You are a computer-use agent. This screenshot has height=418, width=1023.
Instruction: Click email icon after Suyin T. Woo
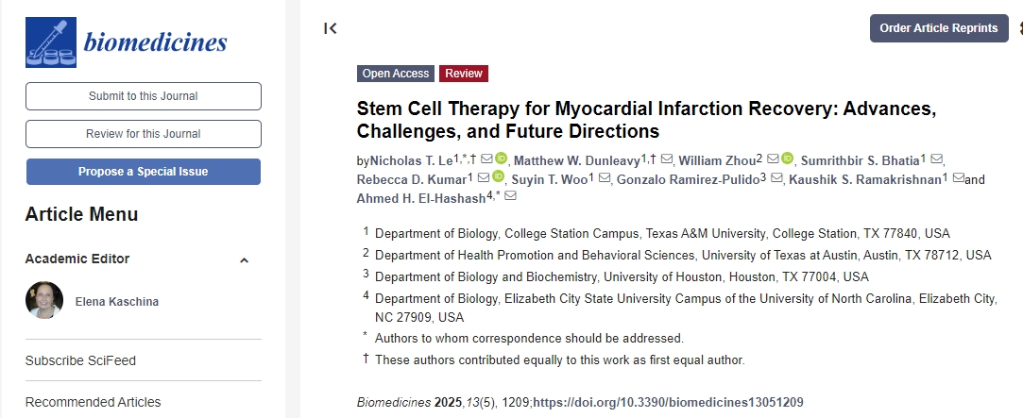tap(605, 178)
